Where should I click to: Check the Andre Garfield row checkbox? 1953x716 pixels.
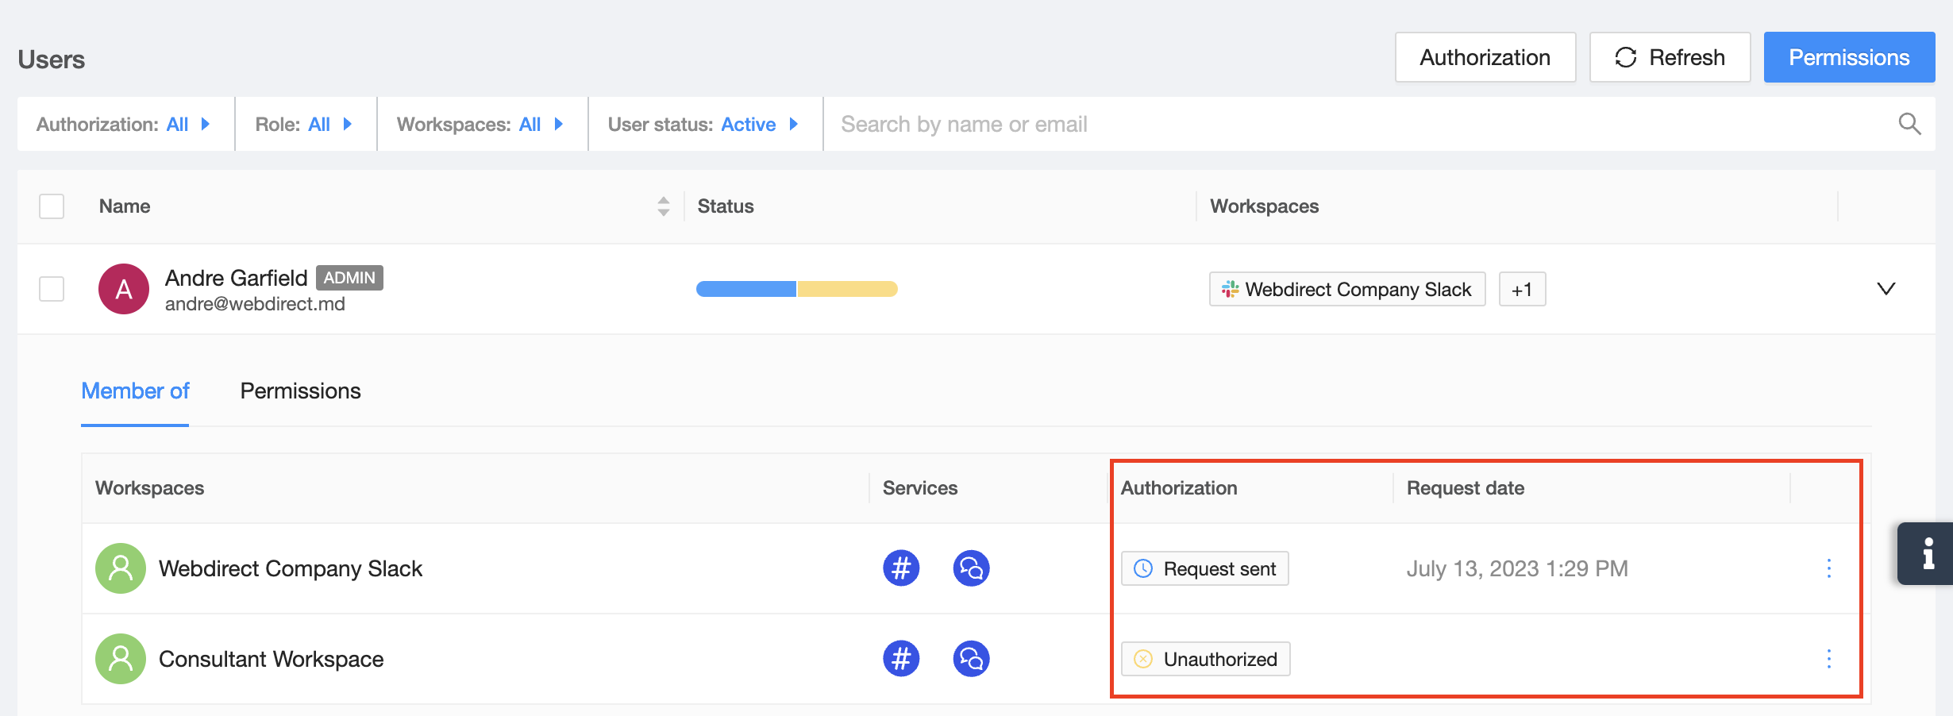click(x=52, y=289)
